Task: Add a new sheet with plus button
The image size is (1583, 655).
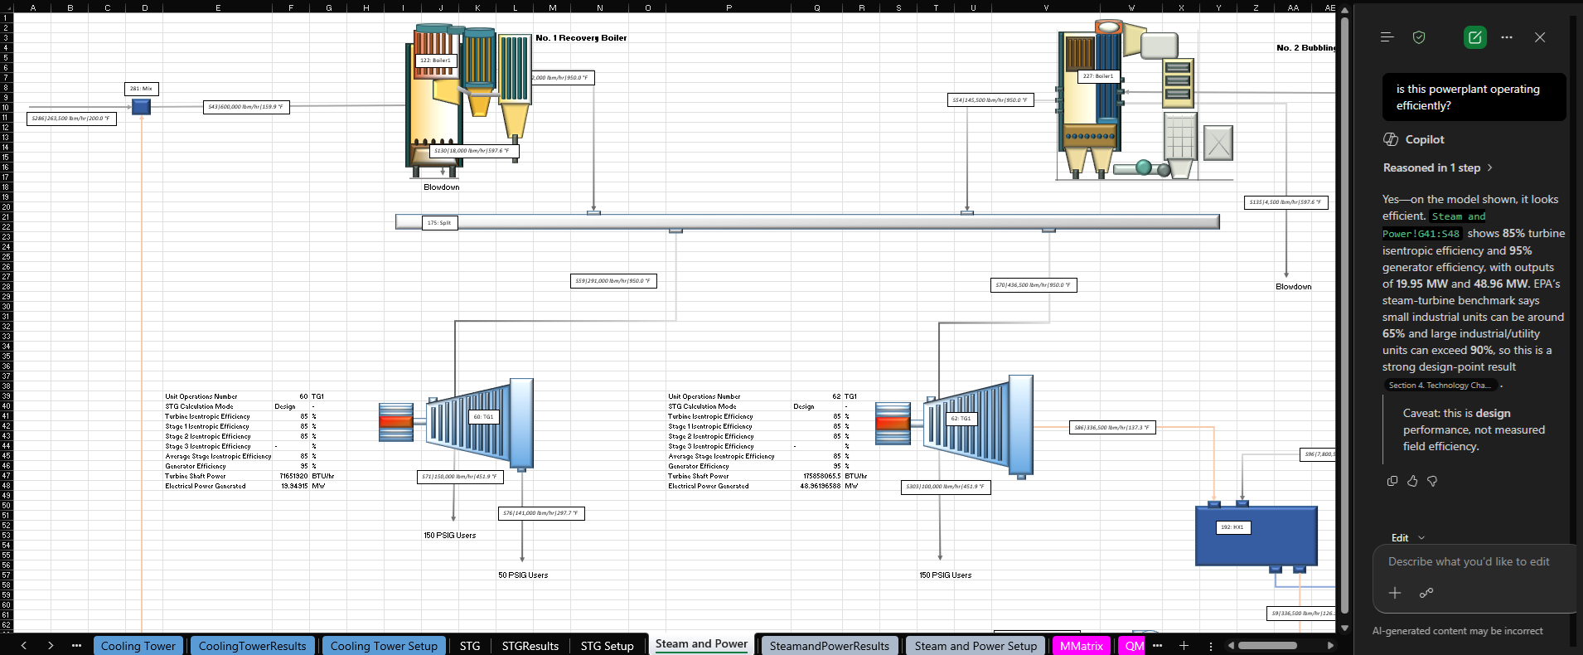Action: click(1184, 646)
